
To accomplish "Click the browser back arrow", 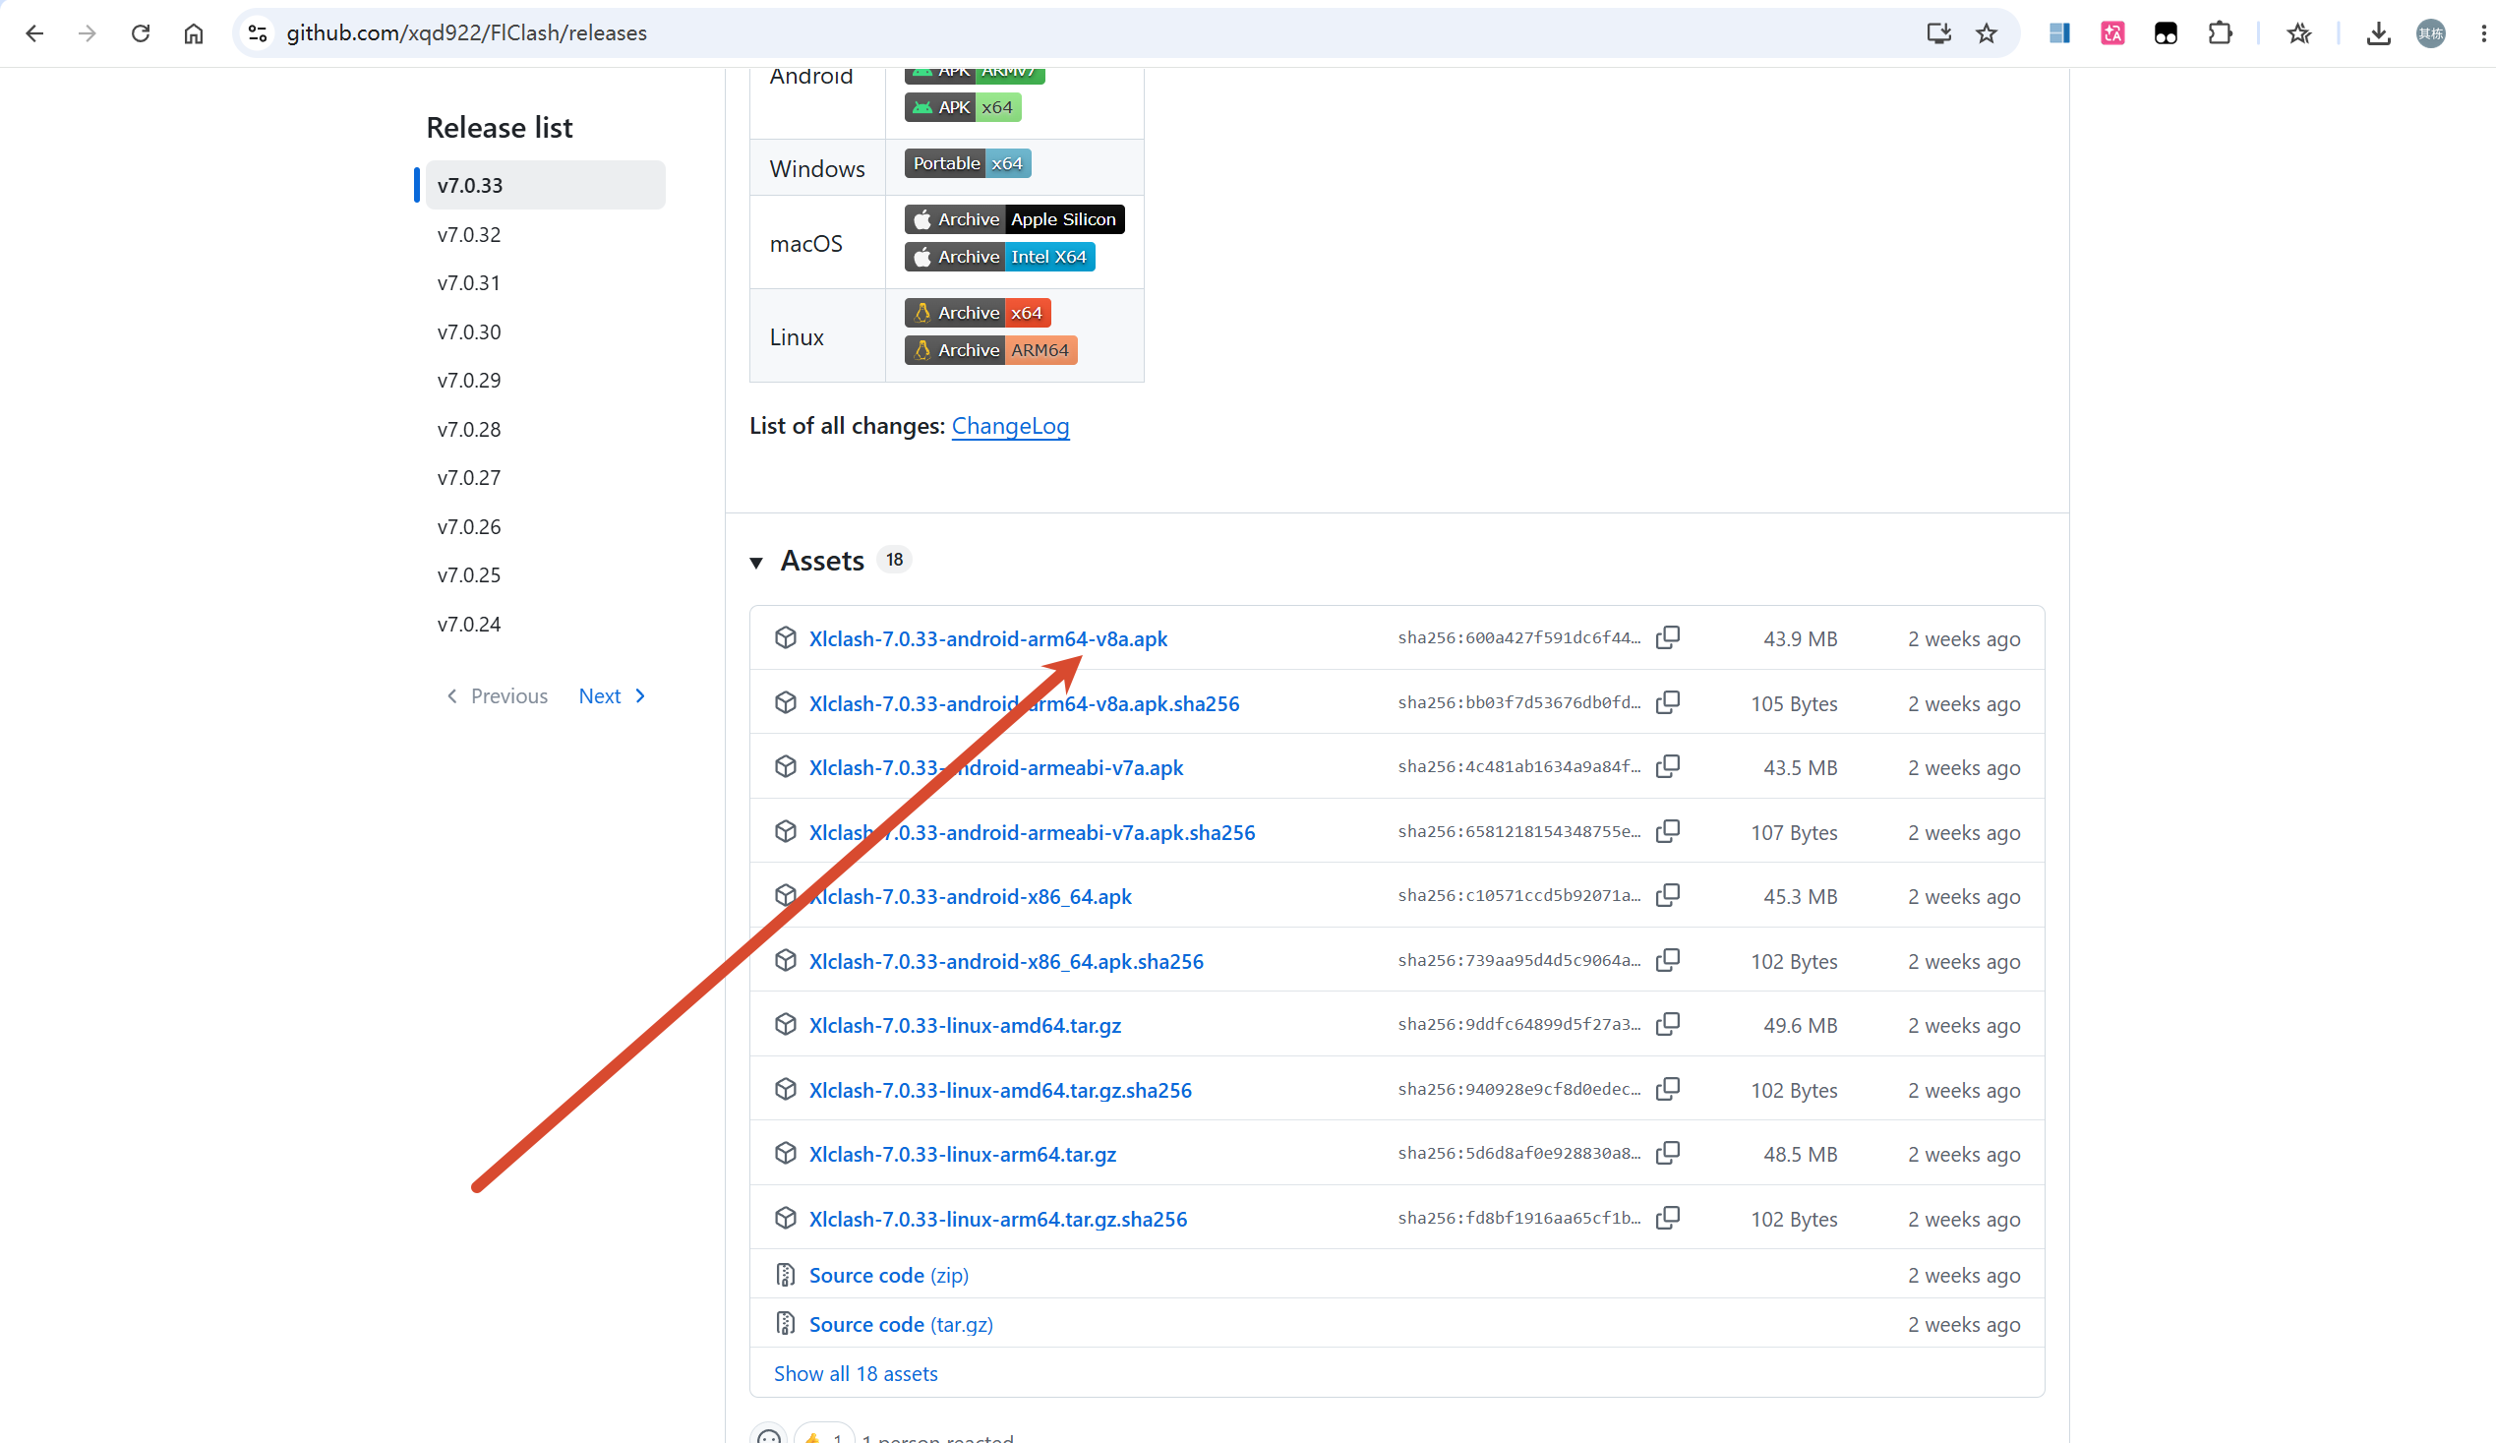I will (34, 32).
